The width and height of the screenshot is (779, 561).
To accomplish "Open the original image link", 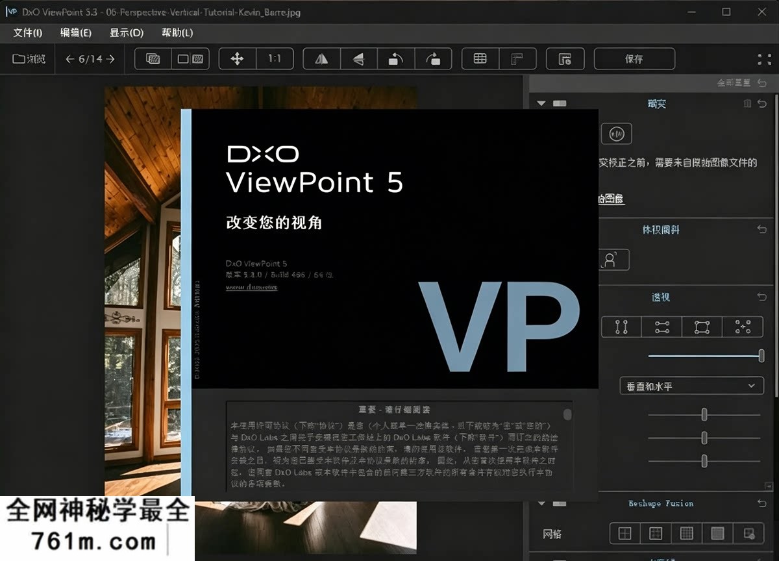I will click(611, 199).
